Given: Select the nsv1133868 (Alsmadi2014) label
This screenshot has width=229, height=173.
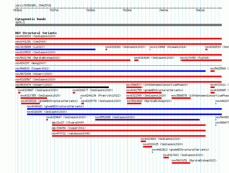Looking at the screenshot, I should 168,47.
